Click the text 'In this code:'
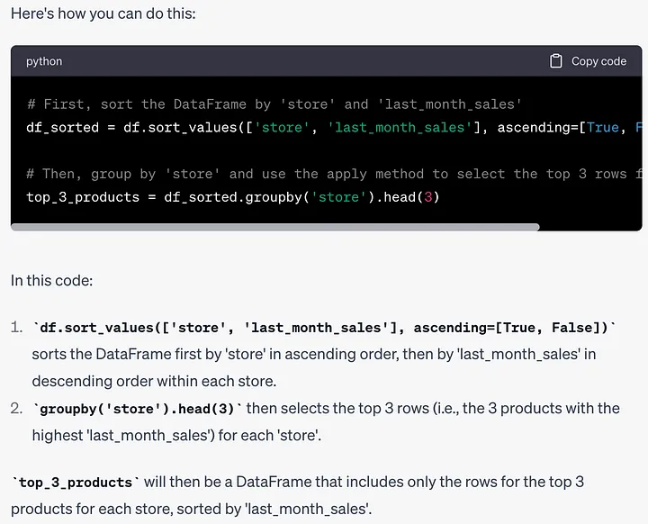This screenshot has height=524, width=648. coord(51,280)
